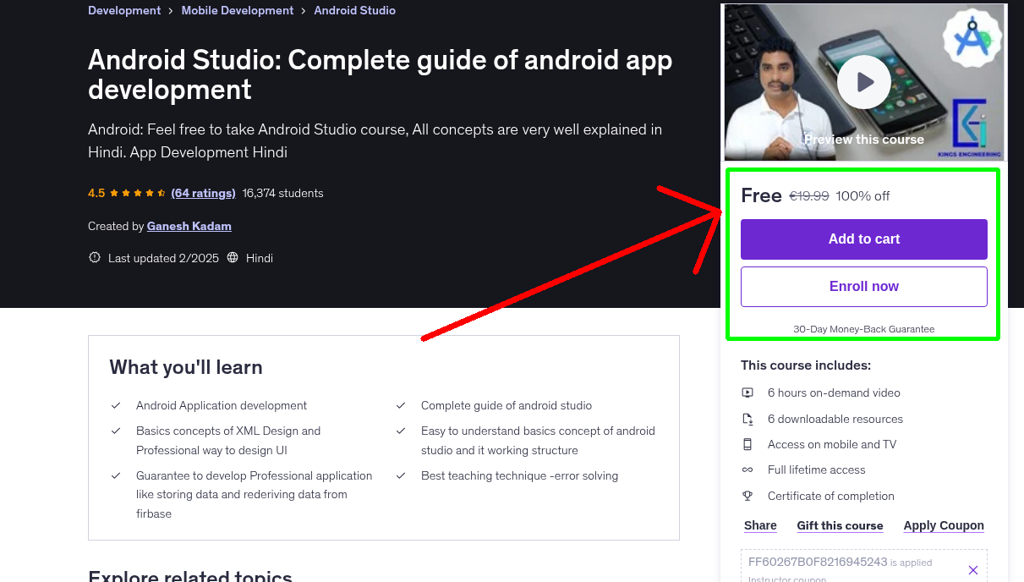Add the course to cart
Screen dimensions: 1024x582
coord(863,239)
